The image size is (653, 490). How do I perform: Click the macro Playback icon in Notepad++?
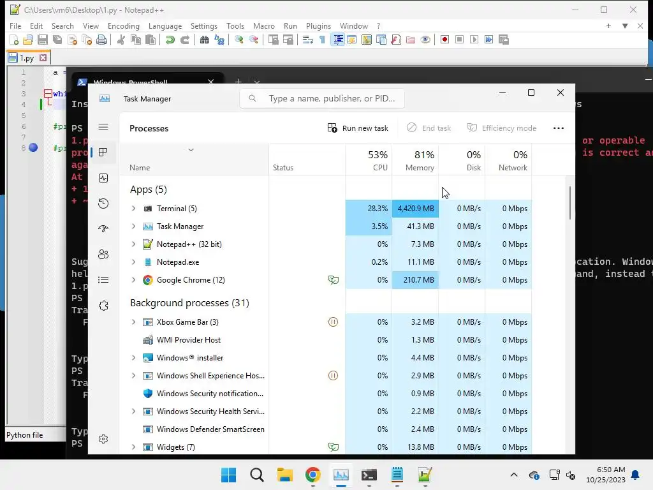click(x=474, y=40)
